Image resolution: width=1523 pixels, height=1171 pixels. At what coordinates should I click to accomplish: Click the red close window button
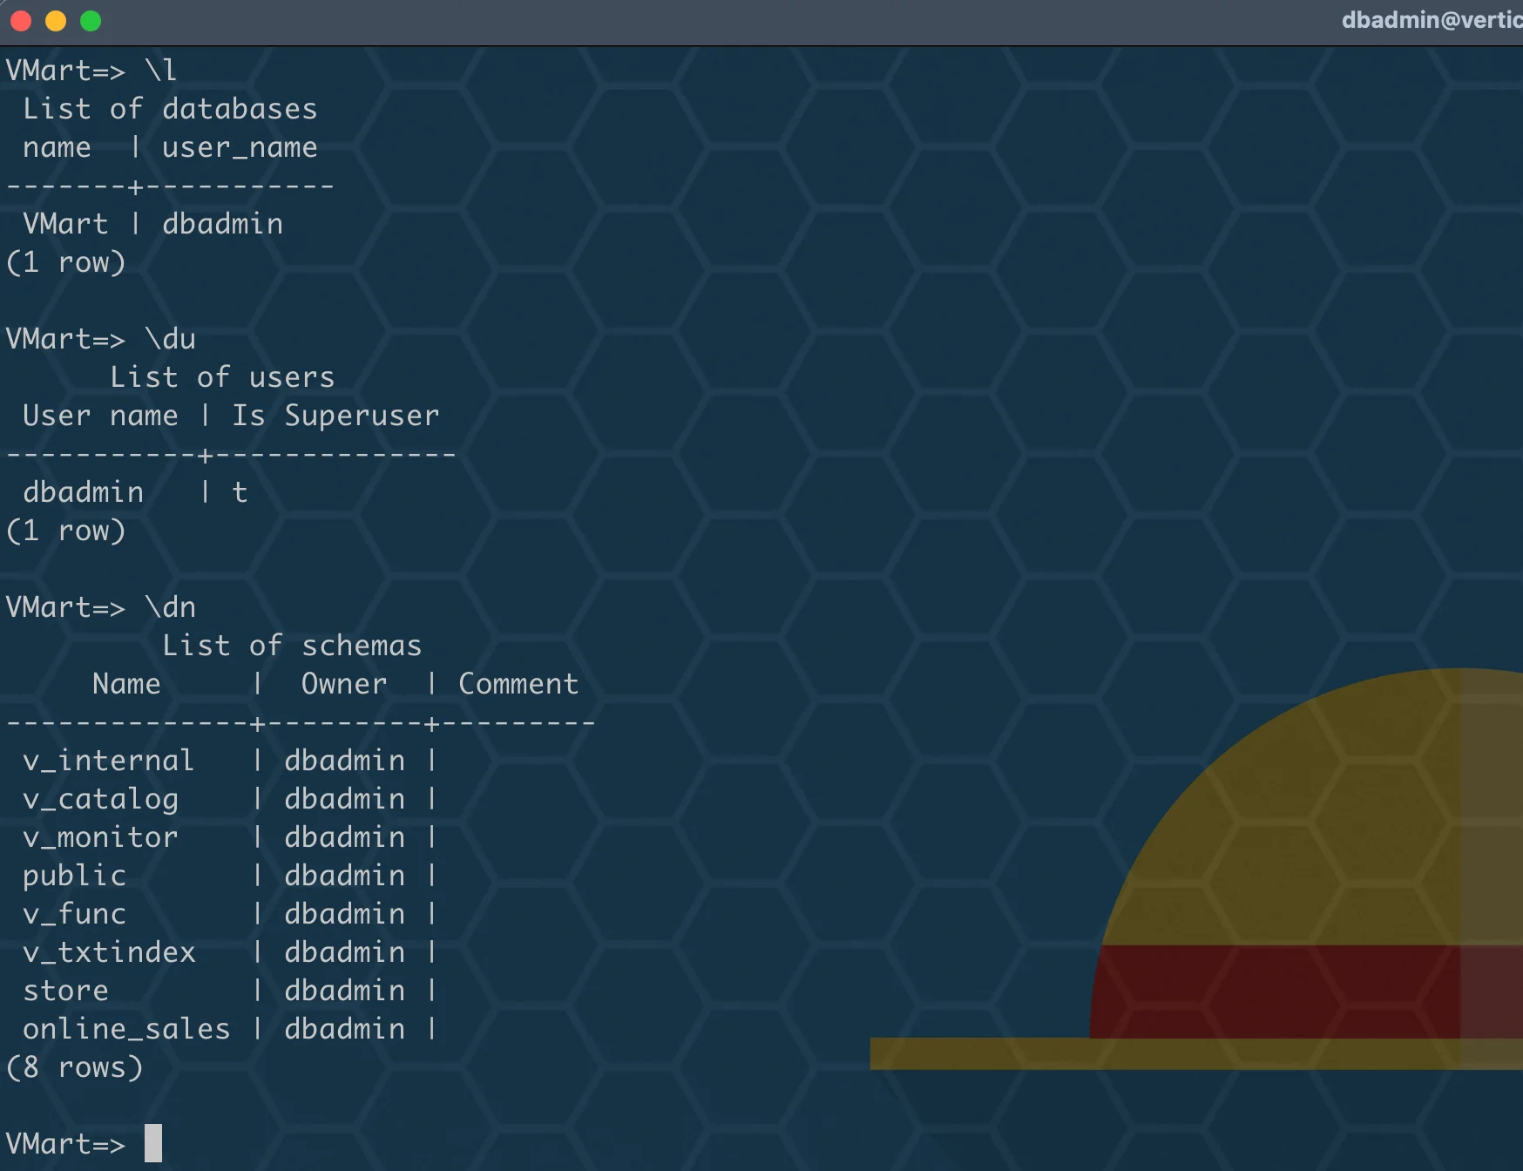(x=21, y=21)
